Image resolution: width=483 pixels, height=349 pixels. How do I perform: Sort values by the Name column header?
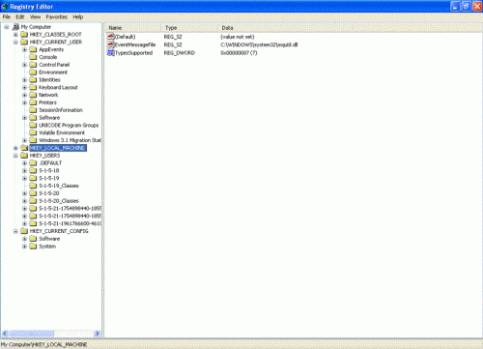click(133, 28)
